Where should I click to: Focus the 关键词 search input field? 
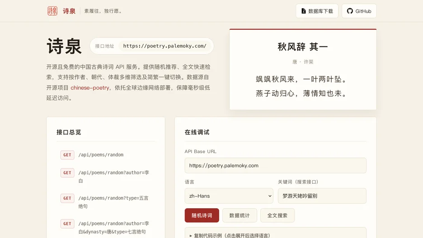322,196
